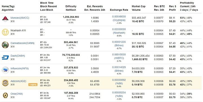Click the Cannabiscoin leaf coin icon
This screenshot has height=102, width=203.
[5, 45]
